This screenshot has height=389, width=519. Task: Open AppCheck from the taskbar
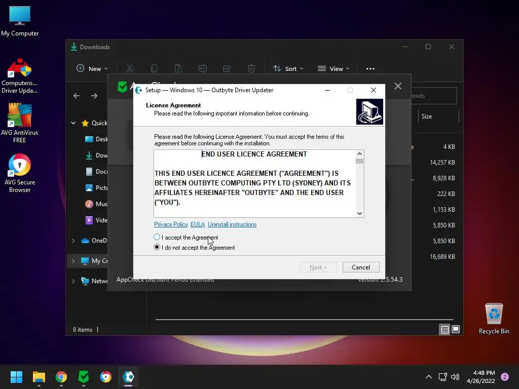coord(84,377)
